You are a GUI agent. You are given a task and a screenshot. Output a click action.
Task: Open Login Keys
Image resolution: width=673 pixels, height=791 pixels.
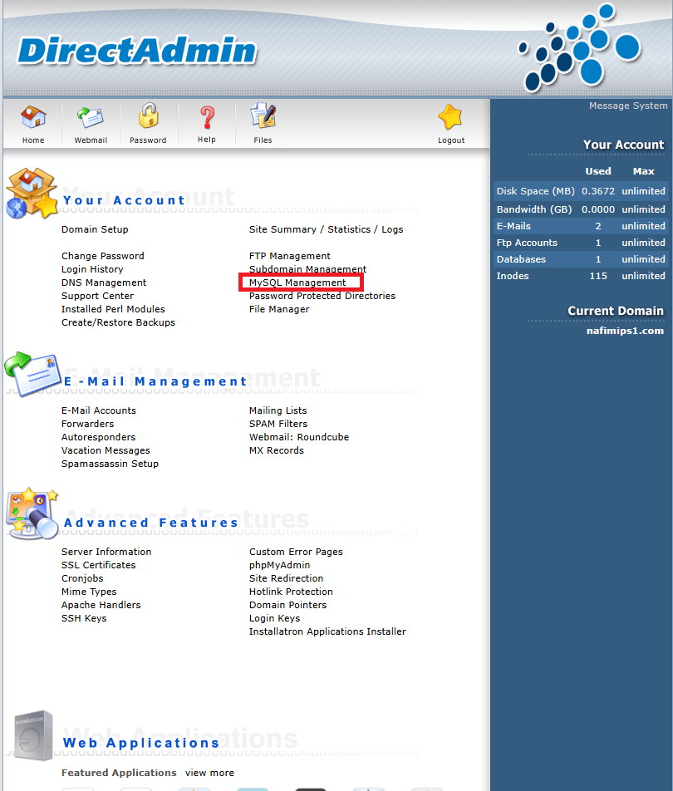click(x=274, y=618)
